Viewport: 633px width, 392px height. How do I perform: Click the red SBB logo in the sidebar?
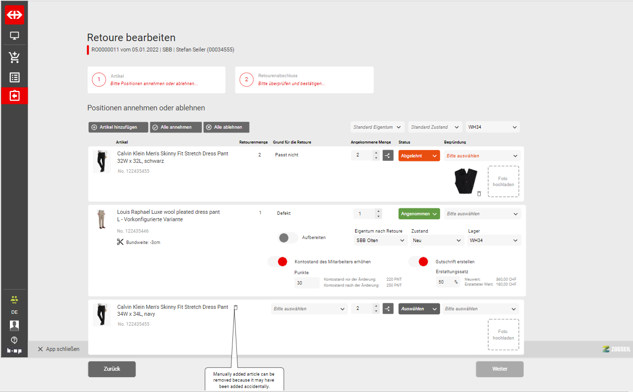click(x=14, y=15)
